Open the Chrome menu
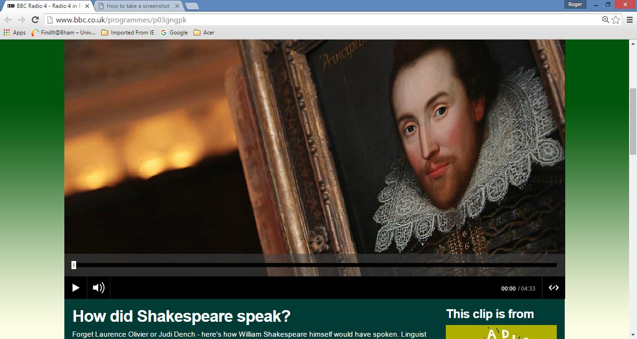The width and height of the screenshot is (637, 339). [x=630, y=20]
